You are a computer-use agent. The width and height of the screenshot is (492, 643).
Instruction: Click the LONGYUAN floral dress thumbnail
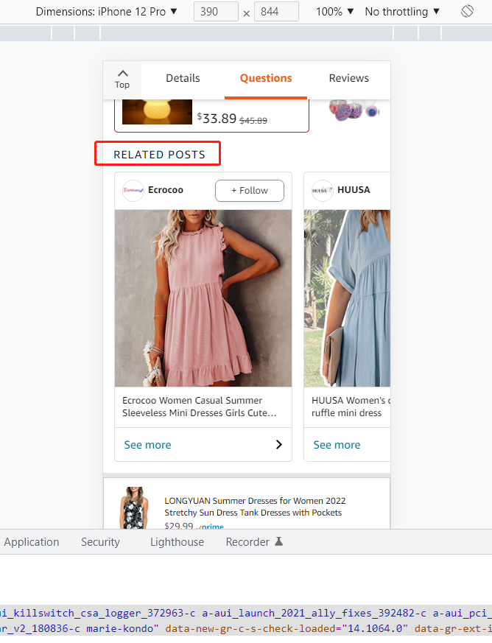coord(133,507)
